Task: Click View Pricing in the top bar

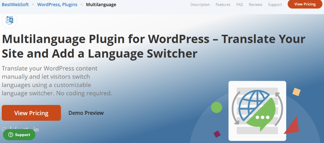Action: [305, 4]
